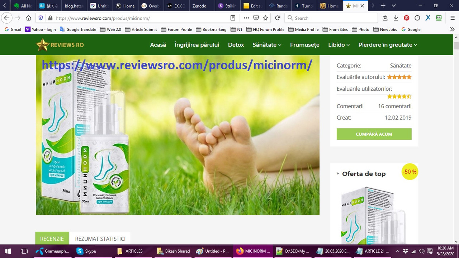The width and height of the screenshot is (459, 258).
Task: Open Dropbox tray icon
Action: 405,251
